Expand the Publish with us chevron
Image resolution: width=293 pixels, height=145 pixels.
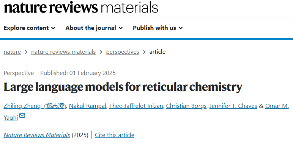pyautogui.click(x=181, y=28)
